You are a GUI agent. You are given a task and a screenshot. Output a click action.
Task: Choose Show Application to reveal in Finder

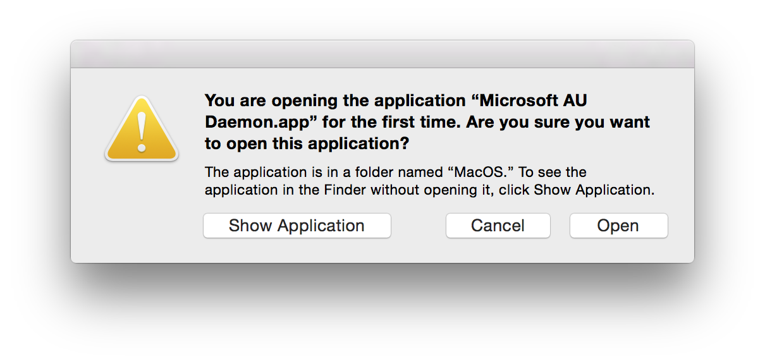297,226
